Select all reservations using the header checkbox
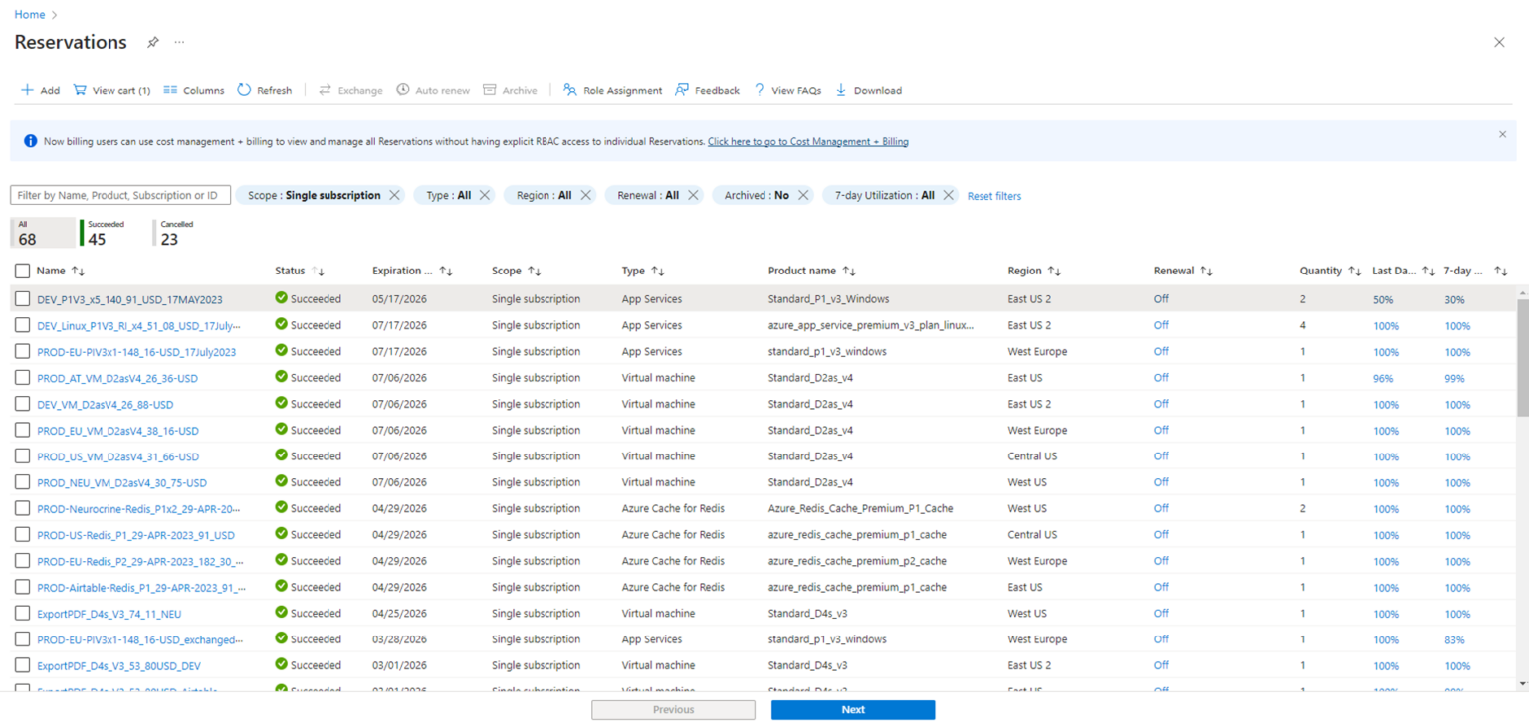The image size is (1529, 727). [x=21, y=270]
